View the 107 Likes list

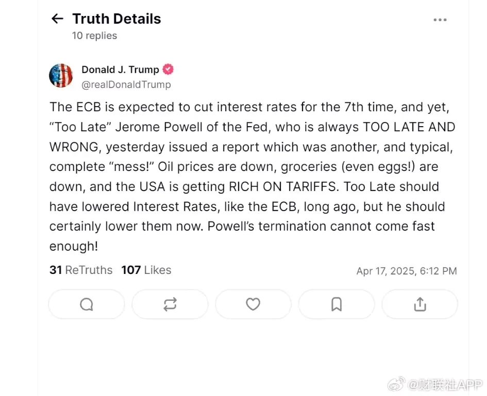tap(146, 270)
